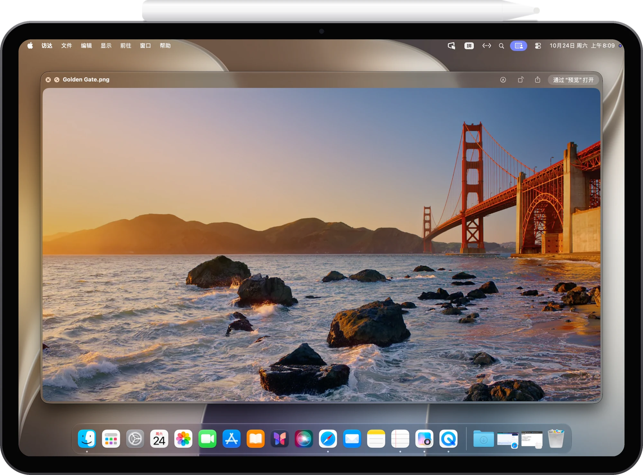This screenshot has height=475, width=643.
Task: Launch QuickTime Player from the Dock
Action: (x=448, y=439)
